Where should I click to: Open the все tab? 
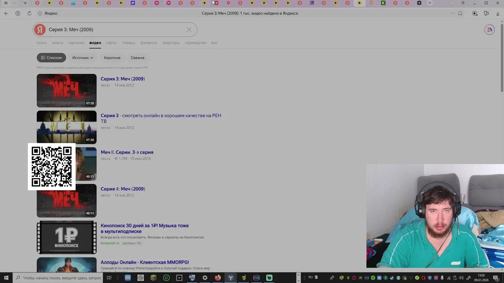point(214,43)
